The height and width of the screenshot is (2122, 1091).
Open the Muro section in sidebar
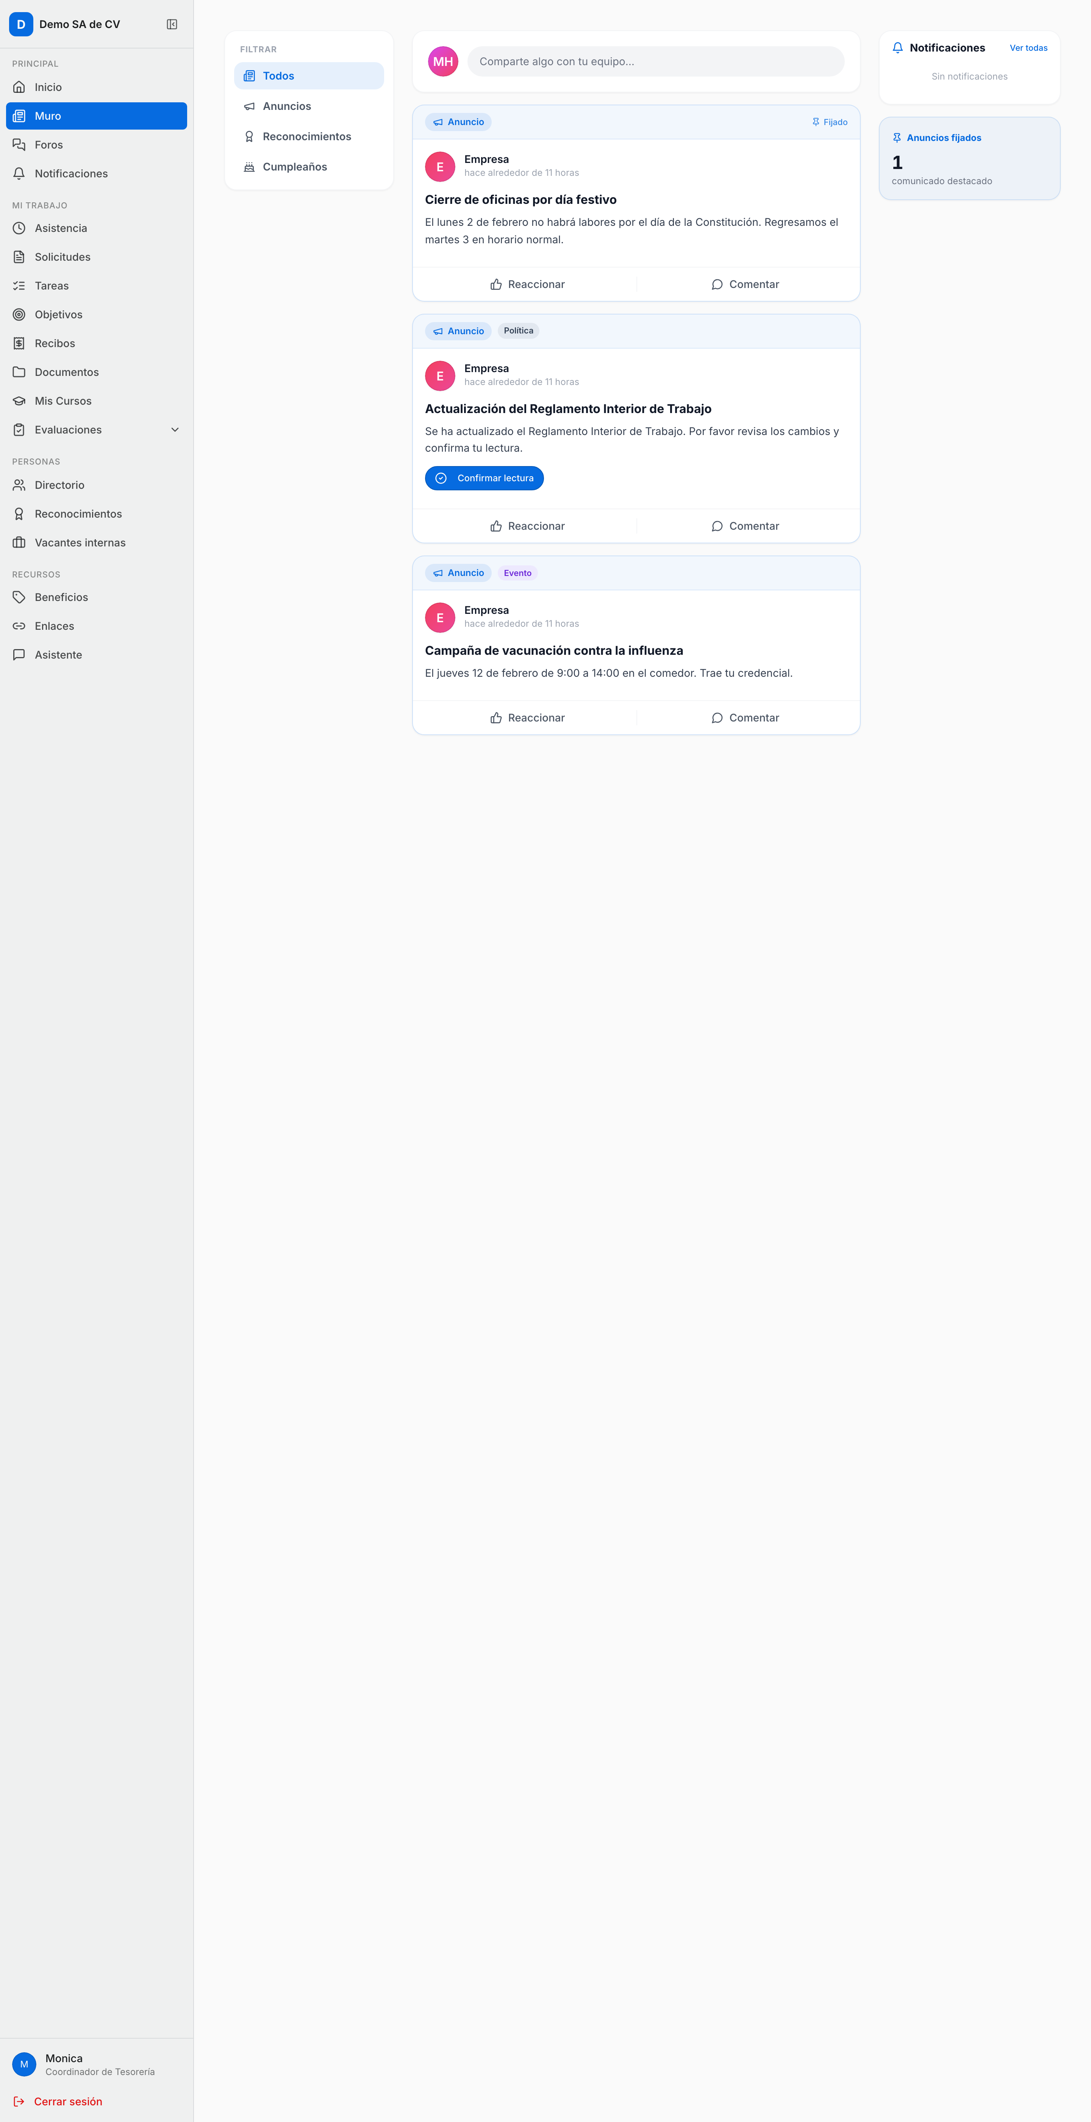[96, 116]
